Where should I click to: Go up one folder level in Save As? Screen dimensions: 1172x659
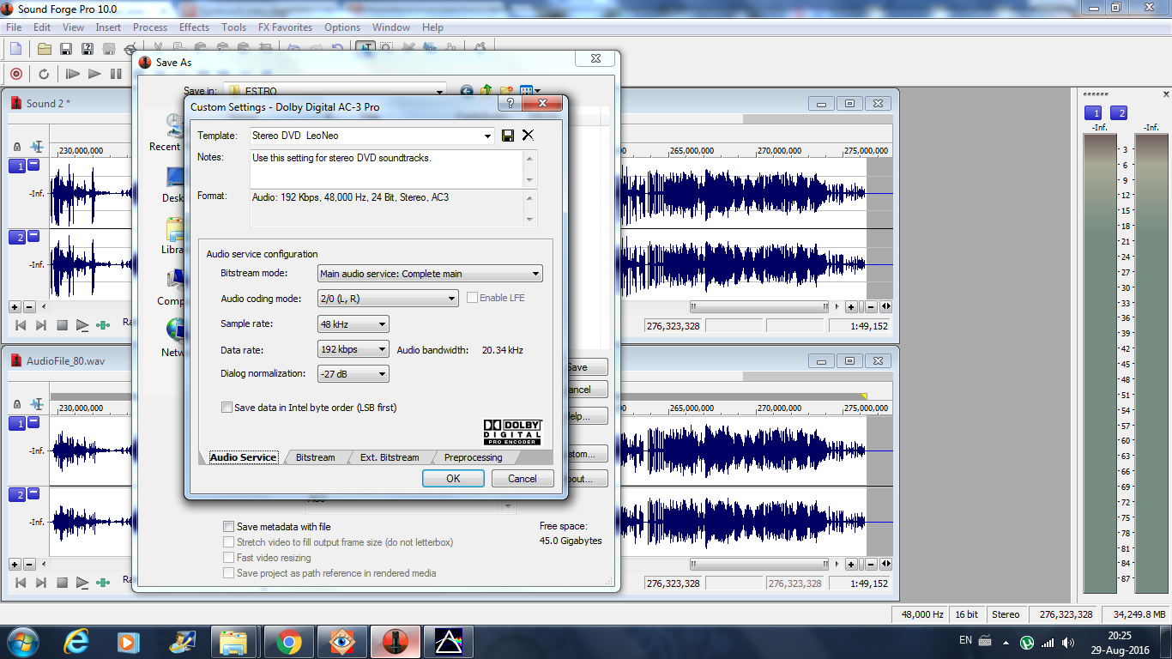click(x=486, y=91)
